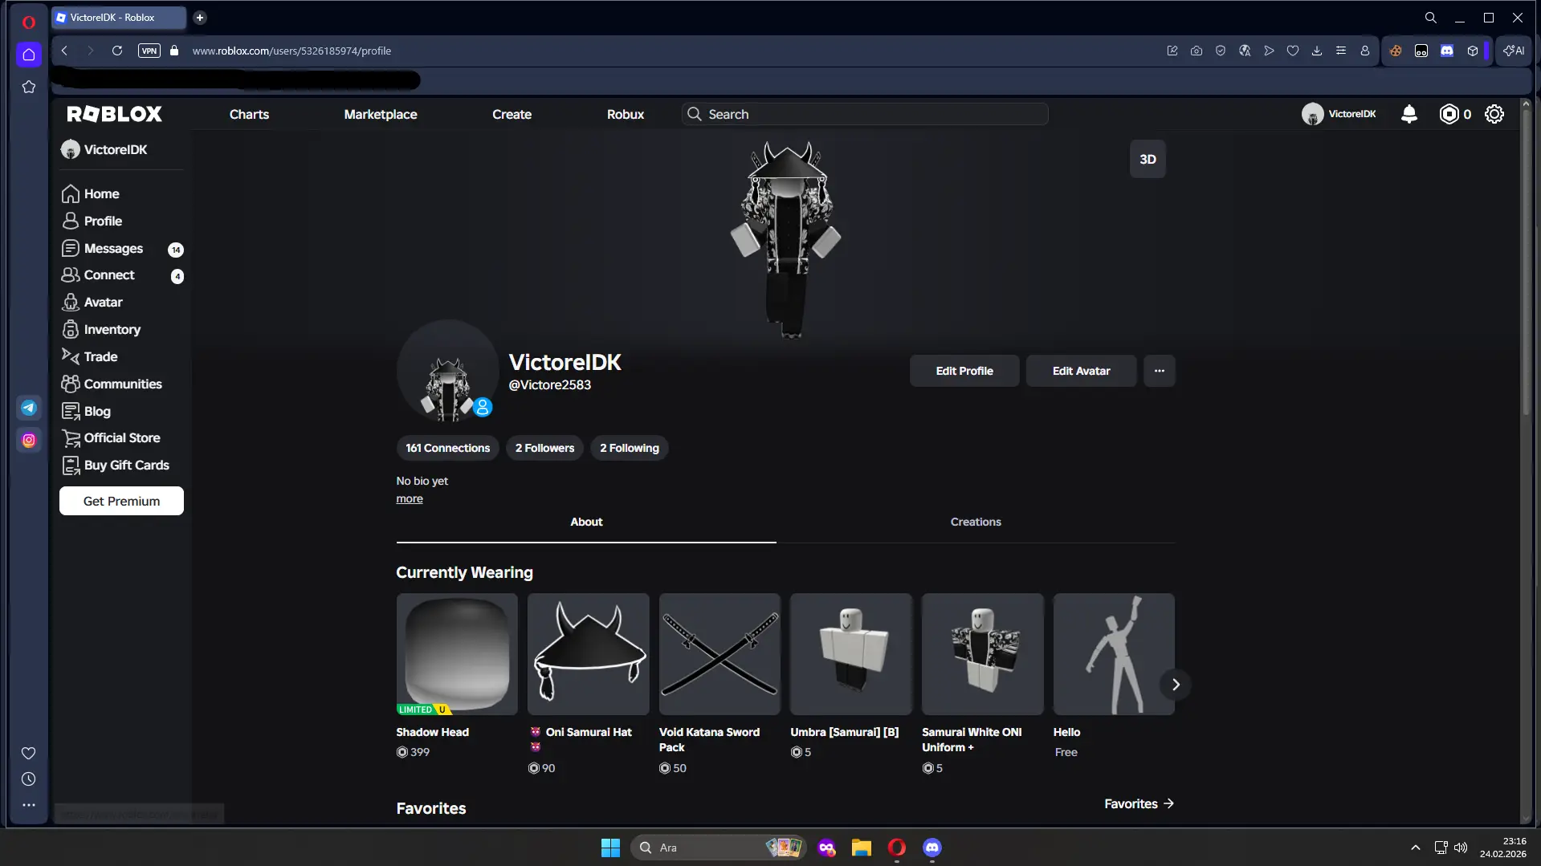This screenshot has width=1541, height=866.
Task: Open Instagram in the Opera sidebar
Action: tap(29, 440)
